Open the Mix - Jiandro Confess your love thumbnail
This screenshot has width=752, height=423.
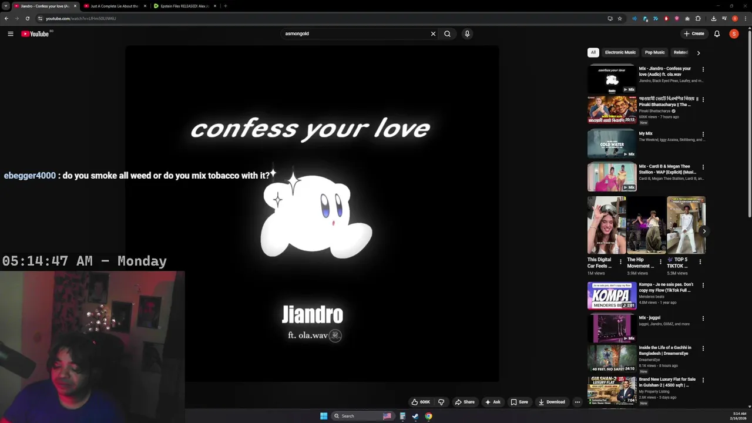[612, 79]
